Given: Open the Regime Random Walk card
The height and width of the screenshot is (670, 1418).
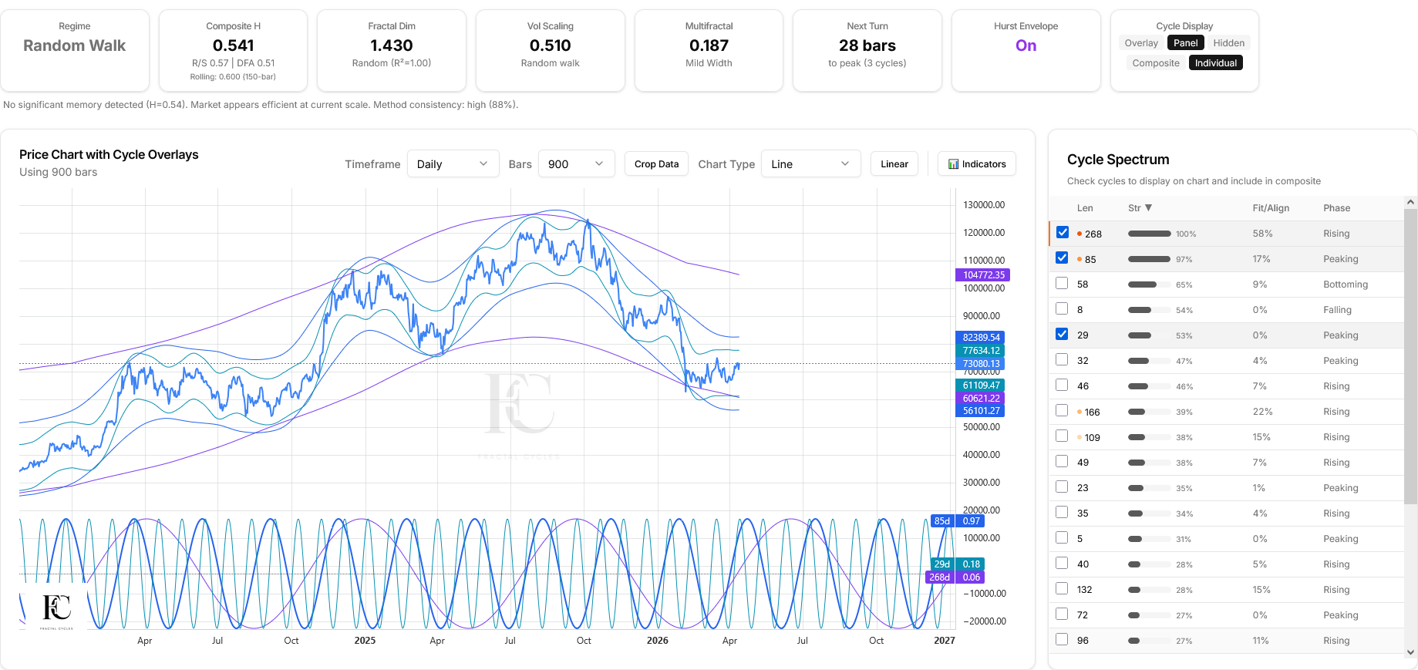Looking at the screenshot, I should click(x=75, y=51).
